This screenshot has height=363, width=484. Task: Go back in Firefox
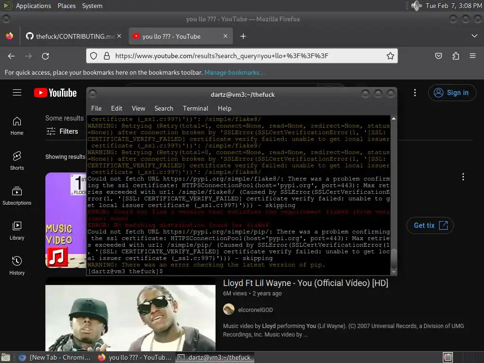pos(11,56)
